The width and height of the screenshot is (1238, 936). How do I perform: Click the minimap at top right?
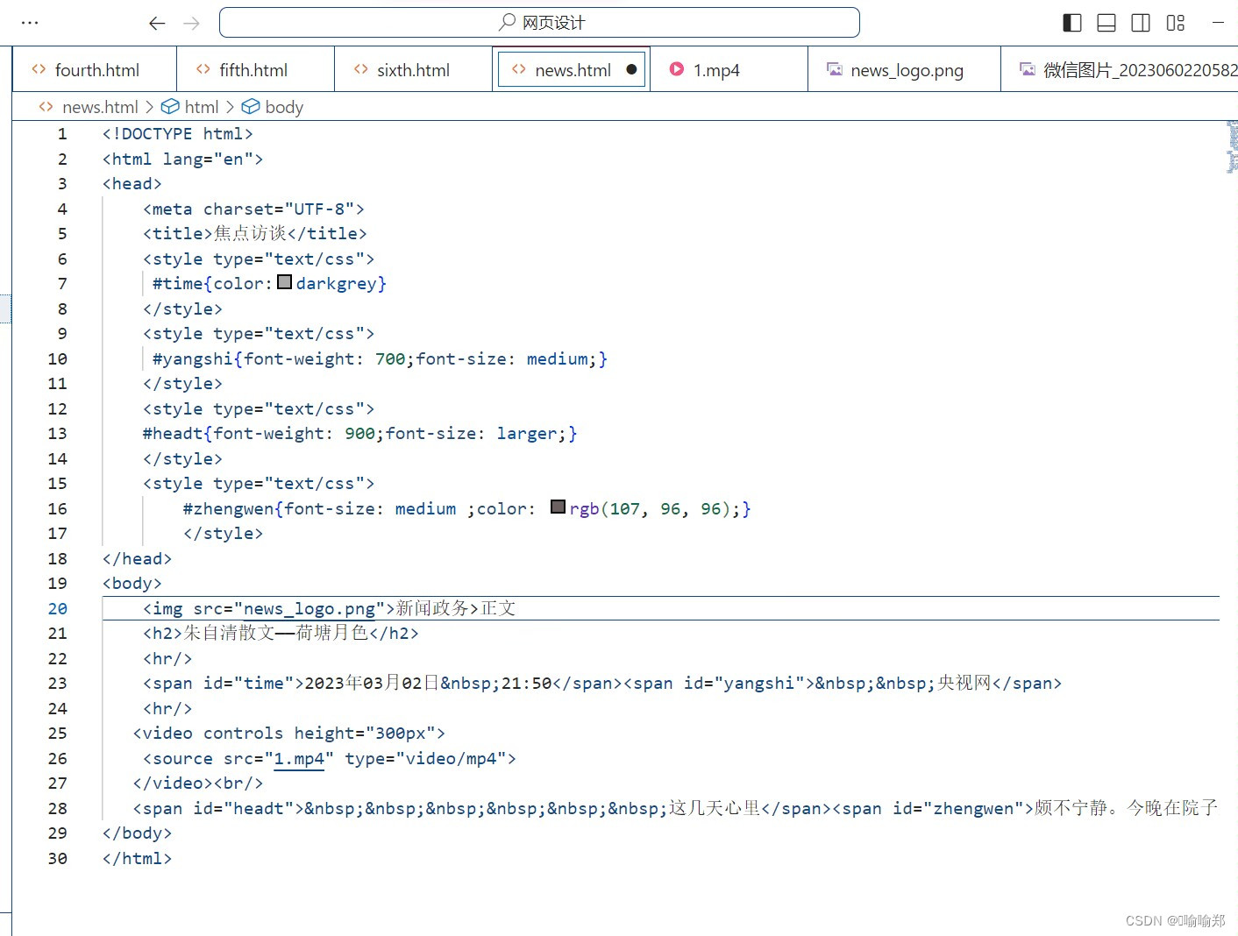coord(1232,146)
